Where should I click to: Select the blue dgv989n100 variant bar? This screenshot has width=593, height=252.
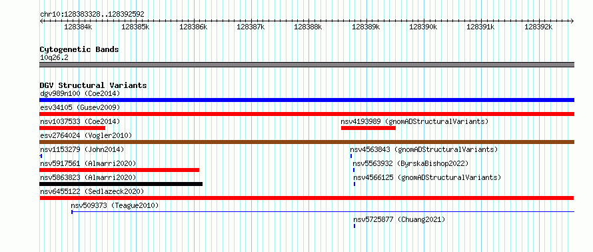click(x=306, y=100)
